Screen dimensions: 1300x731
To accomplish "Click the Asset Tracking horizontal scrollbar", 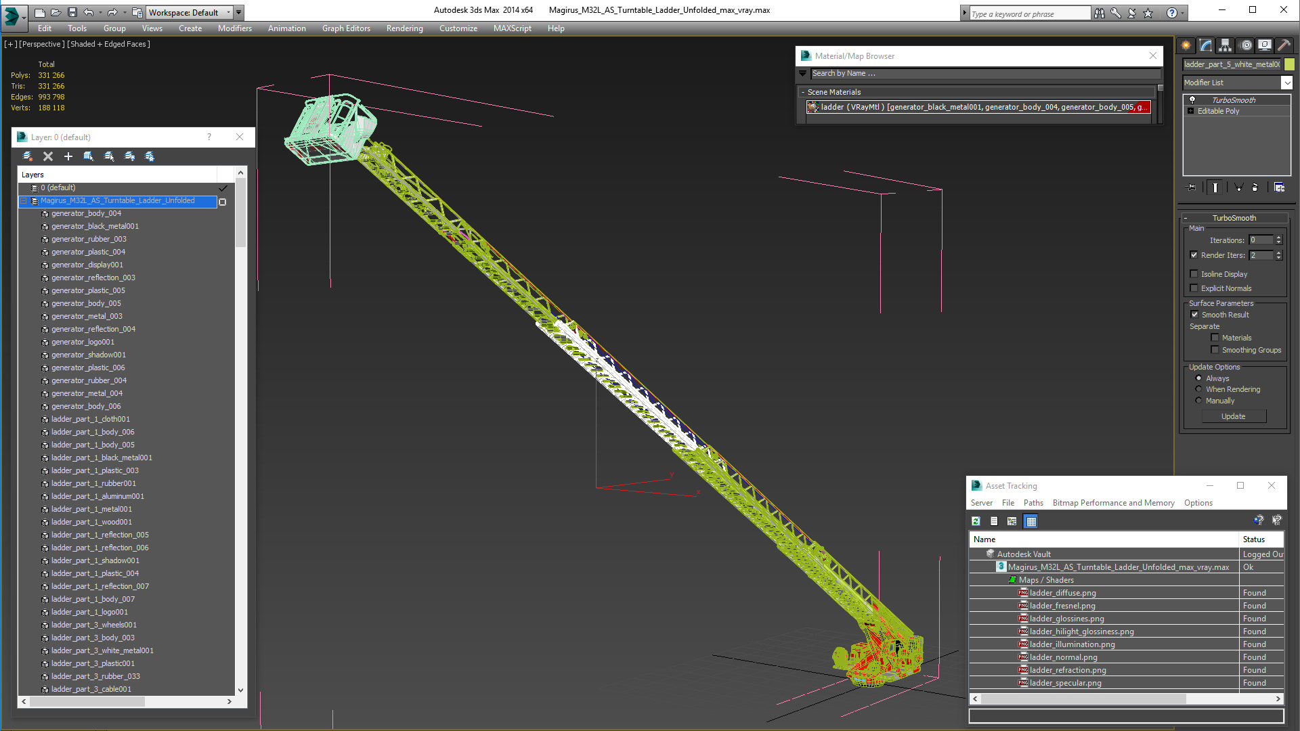I will (x=1126, y=699).
